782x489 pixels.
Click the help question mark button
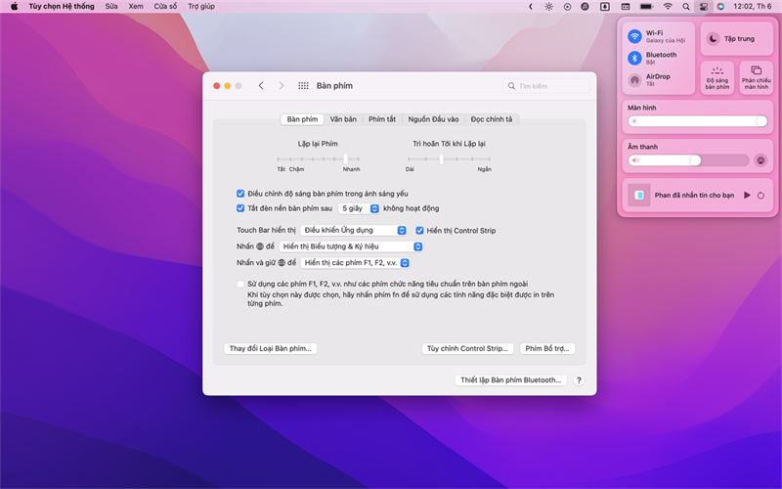tap(579, 380)
